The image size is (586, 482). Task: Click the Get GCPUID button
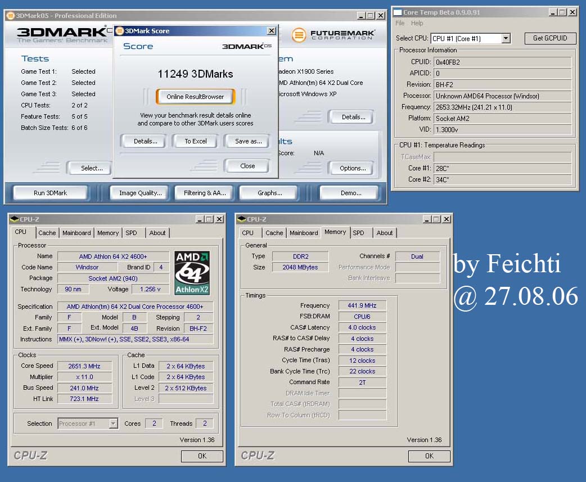[x=550, y=38]
